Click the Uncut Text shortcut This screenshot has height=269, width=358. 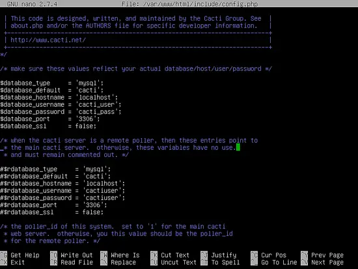click(x=178, y=262)
